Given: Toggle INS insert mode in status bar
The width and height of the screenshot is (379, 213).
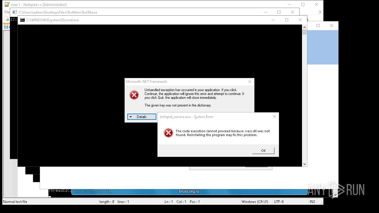Looking at the screenshot, I should click(312, 202).
